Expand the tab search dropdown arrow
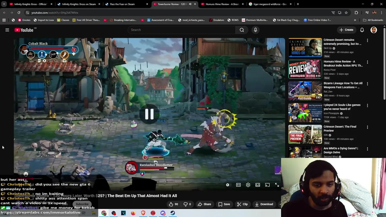This screenshot has height=217, width=386. (x=4, y=4)
